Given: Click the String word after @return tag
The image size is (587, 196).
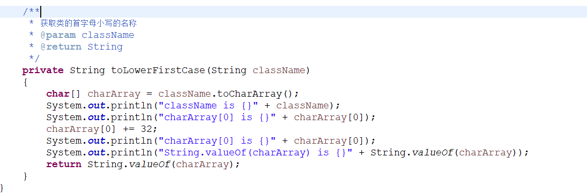Looking at the screenshot, I should (x=105, y=47).
